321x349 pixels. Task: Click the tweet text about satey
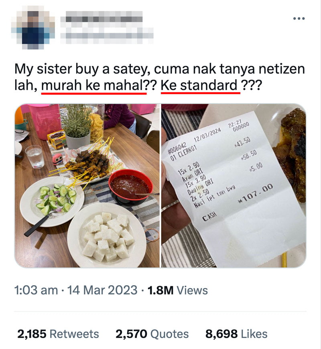pos(160,77)
